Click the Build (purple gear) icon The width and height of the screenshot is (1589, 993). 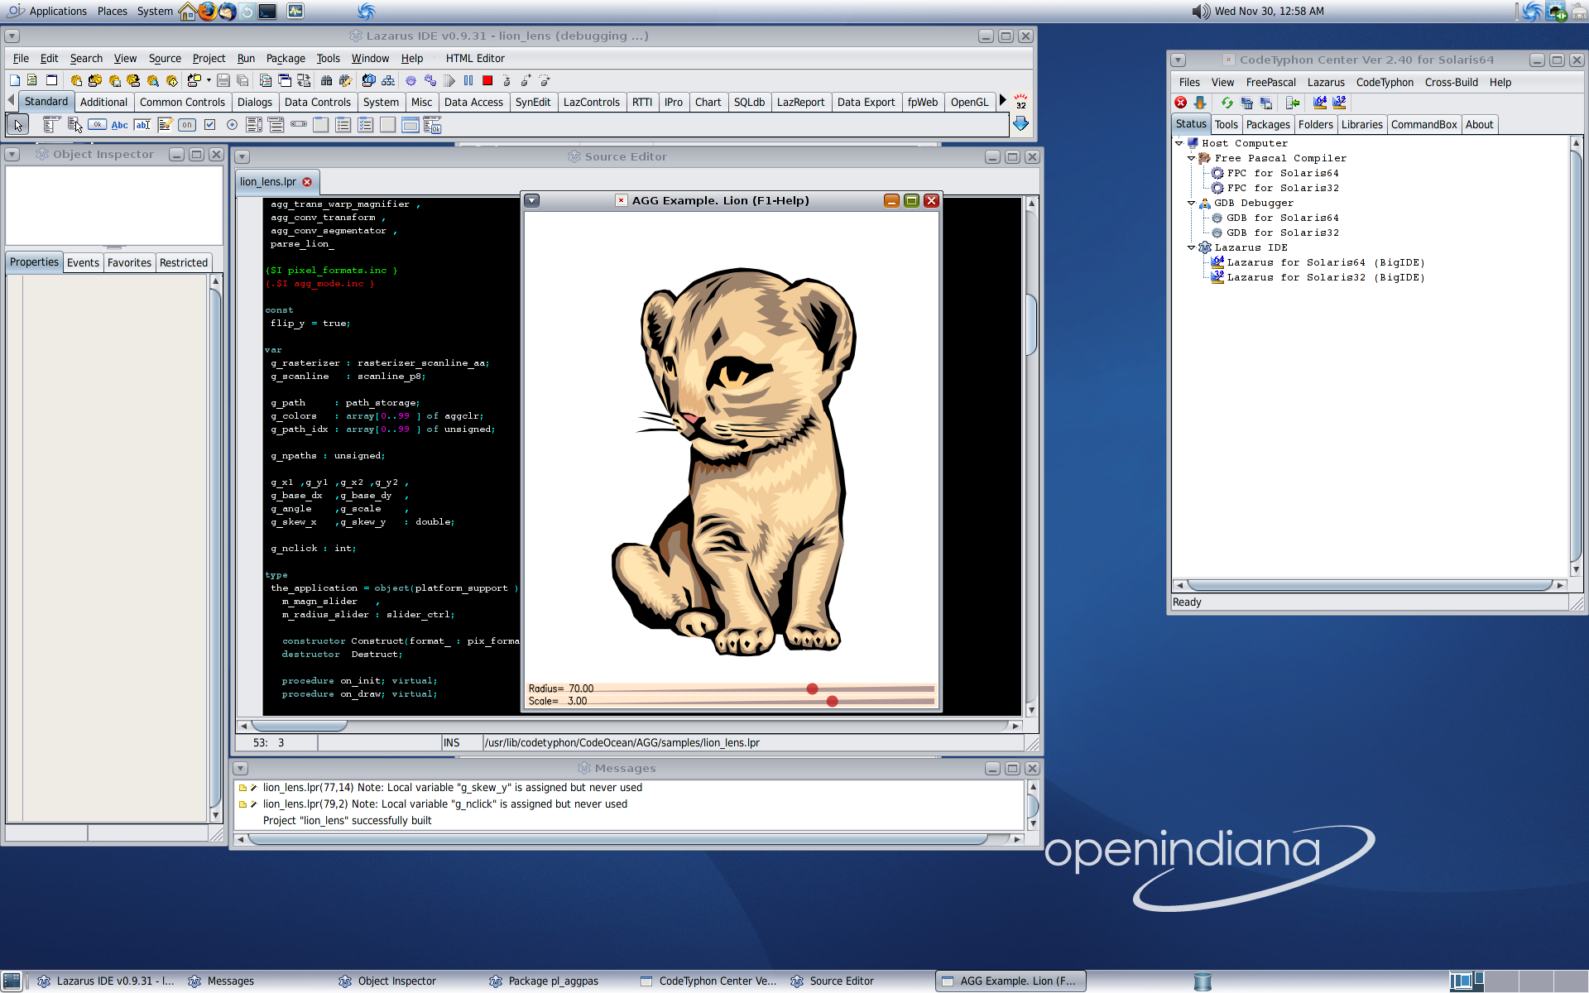[410, 80]
